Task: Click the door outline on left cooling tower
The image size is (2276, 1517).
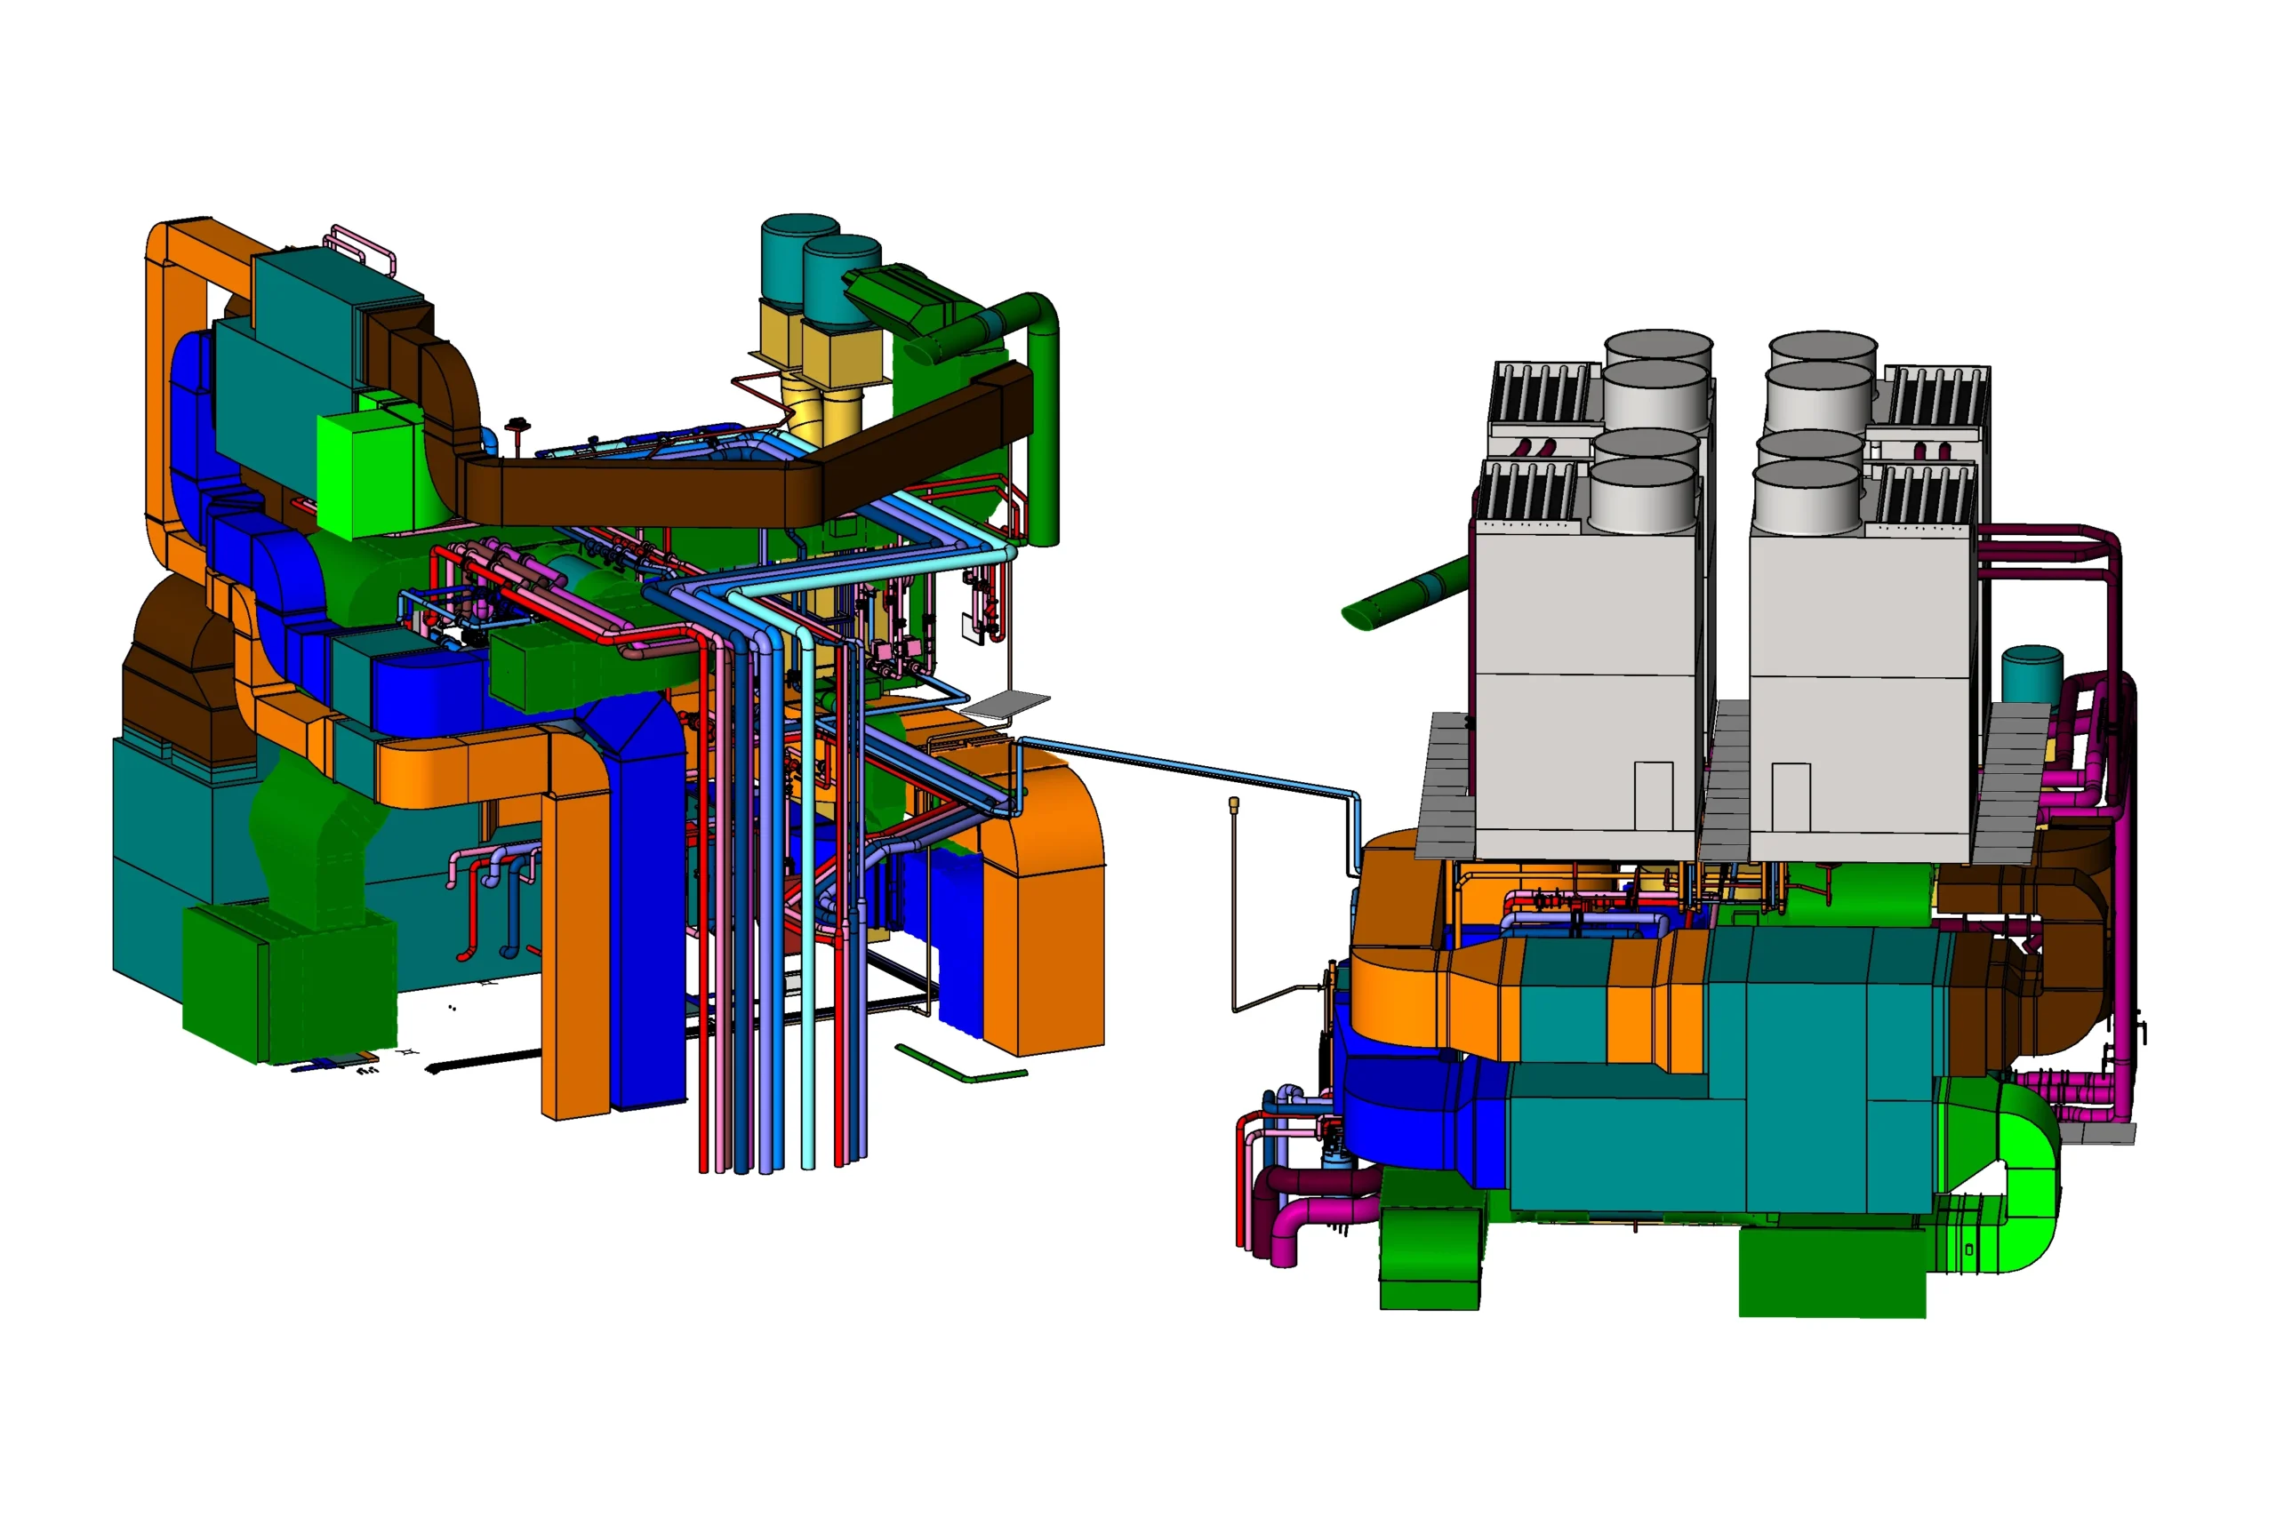Action: pyautogui.click(x=1654, y=795)
